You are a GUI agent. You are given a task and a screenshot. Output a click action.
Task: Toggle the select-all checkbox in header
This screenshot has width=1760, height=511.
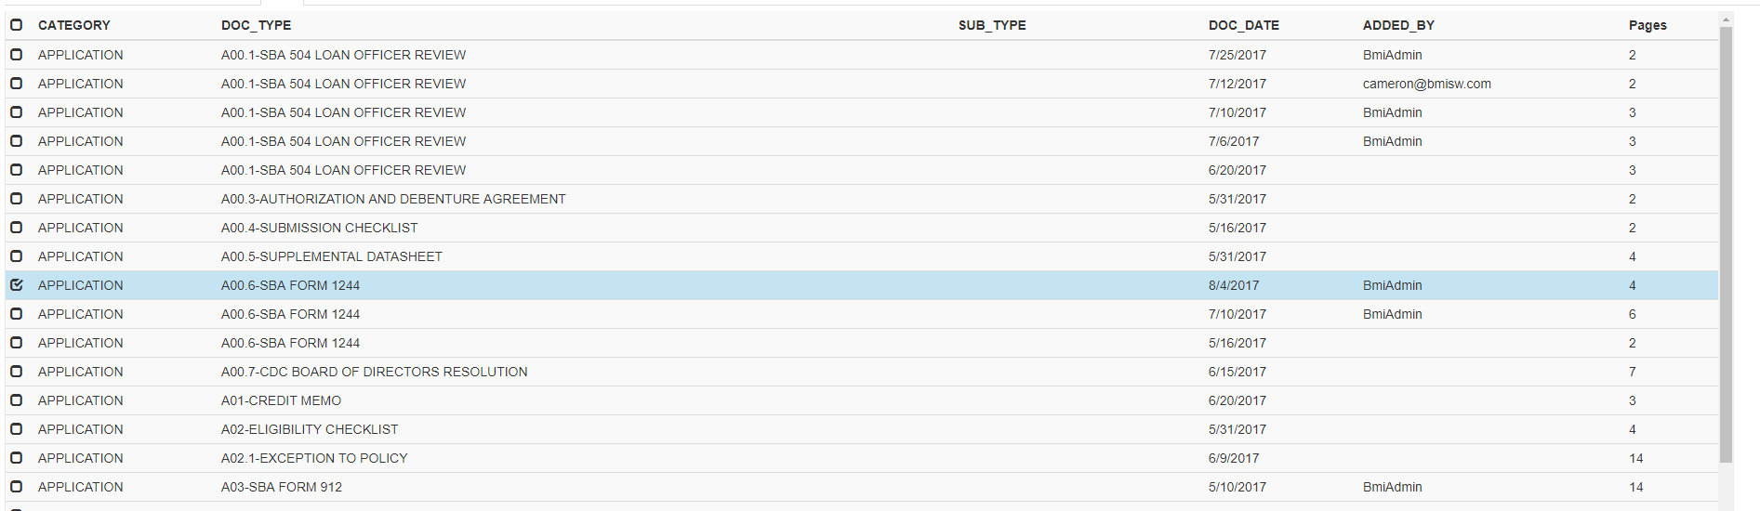click(16, 25)
